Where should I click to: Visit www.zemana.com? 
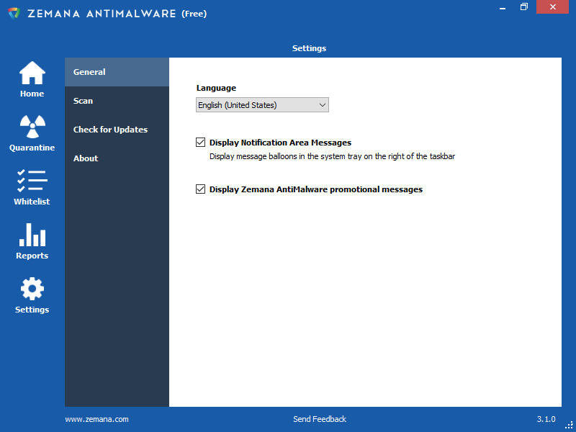pyautogui.click(x=96, y=418)
